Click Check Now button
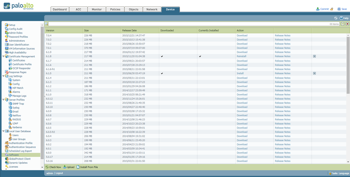Image resolution: width=350 pixels, height=177 pixels. [x=53, y=167]
